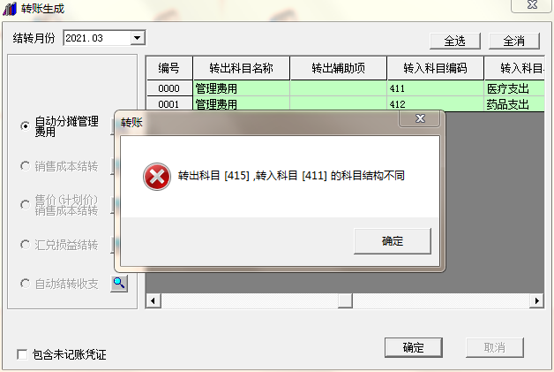Click the red error icon in dialog

point(157,176)
